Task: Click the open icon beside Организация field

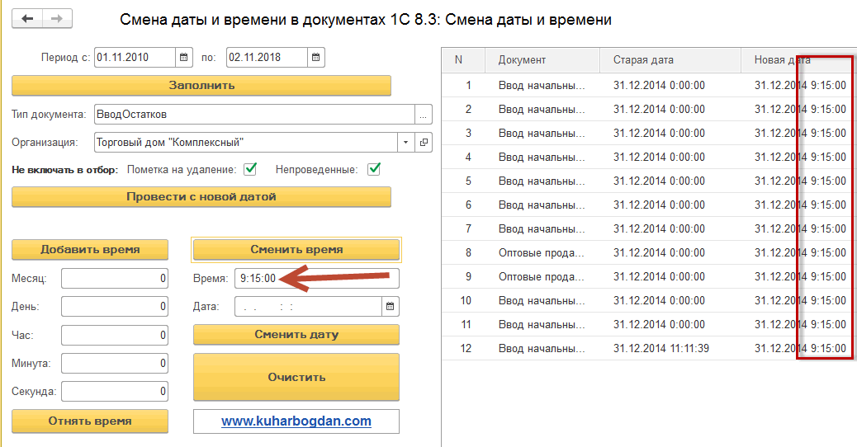Action: pyautogui.click(x=424, y=142)
